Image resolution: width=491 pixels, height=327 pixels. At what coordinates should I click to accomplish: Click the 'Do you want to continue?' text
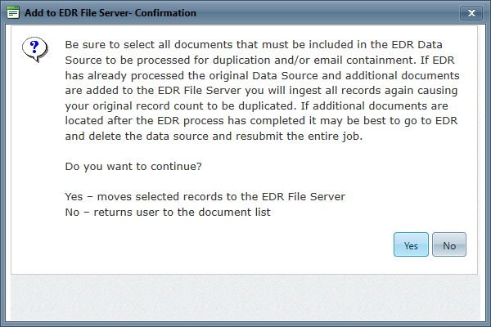[x=133, y=166]
